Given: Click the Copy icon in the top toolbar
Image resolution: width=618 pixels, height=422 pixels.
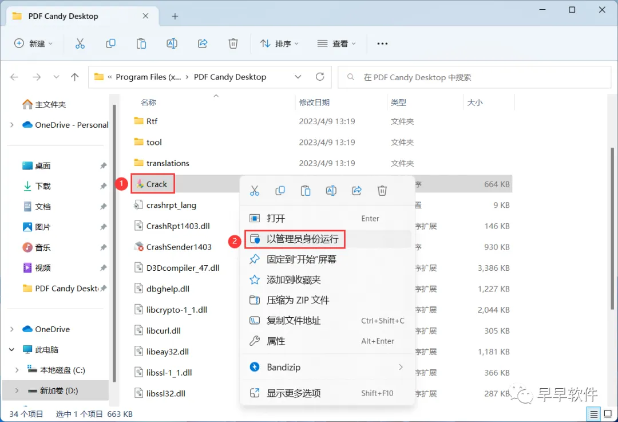Looking at the screenshot, I should click(111, 44).
